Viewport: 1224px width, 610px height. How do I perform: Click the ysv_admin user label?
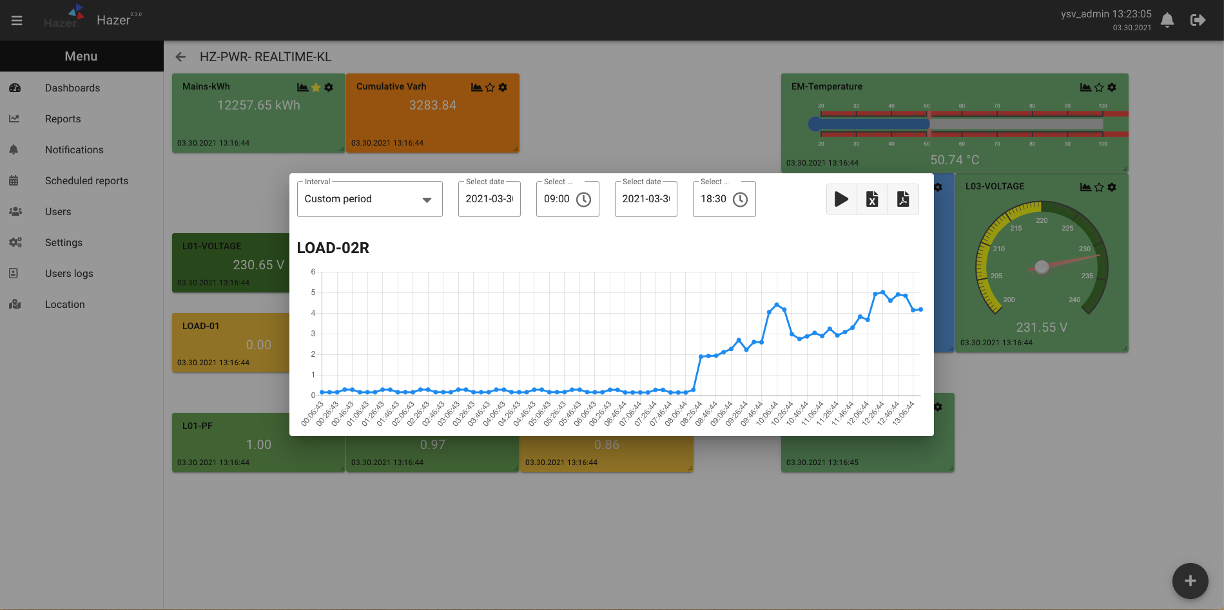(x=1085, y=14)
